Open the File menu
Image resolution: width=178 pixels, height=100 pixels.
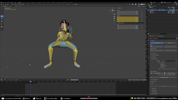tap(3, 2)
